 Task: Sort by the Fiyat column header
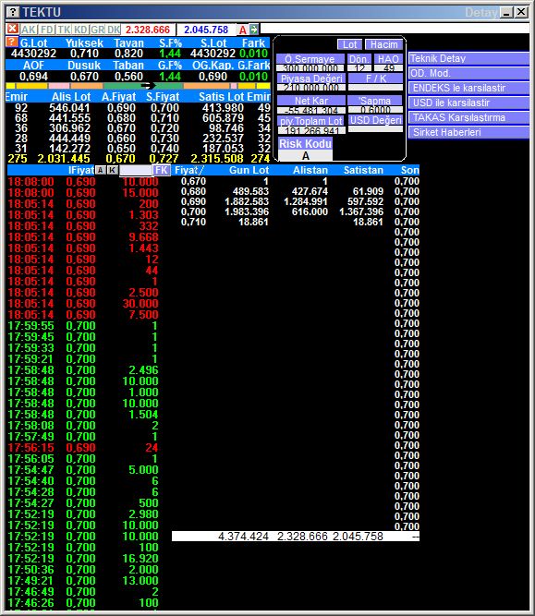[x=187, y=170]
